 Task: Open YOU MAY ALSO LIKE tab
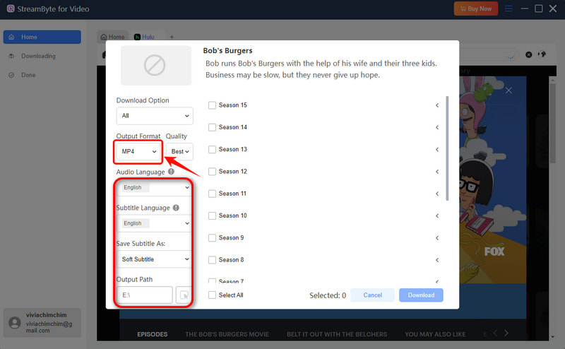pos(435,334)
